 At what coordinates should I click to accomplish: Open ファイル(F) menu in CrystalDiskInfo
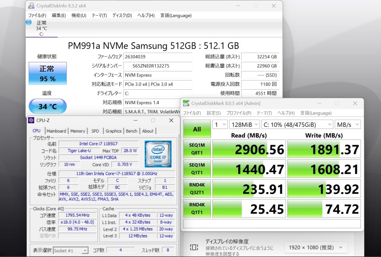(x=37, y=15)
